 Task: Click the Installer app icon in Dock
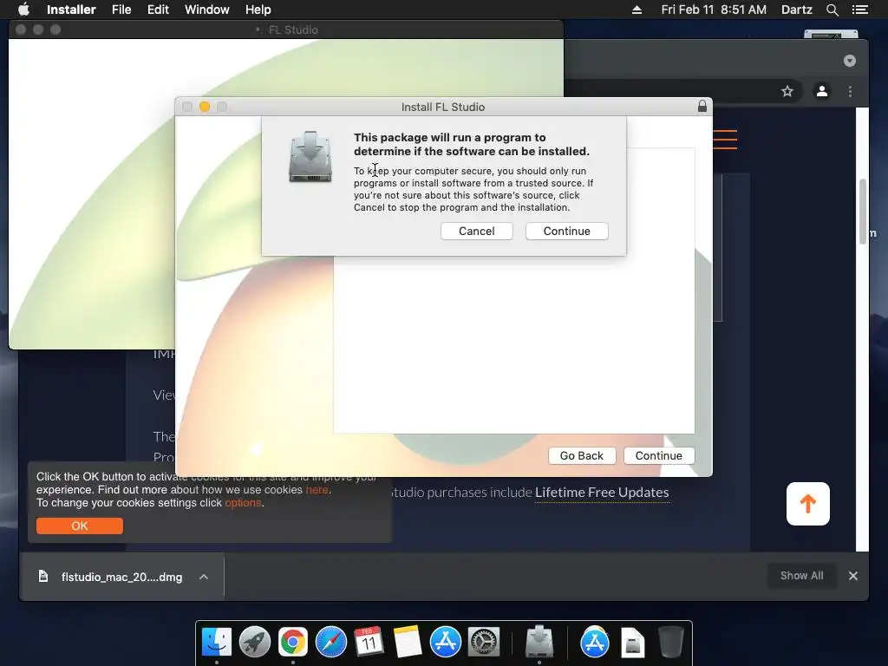(x=539, y=643)
